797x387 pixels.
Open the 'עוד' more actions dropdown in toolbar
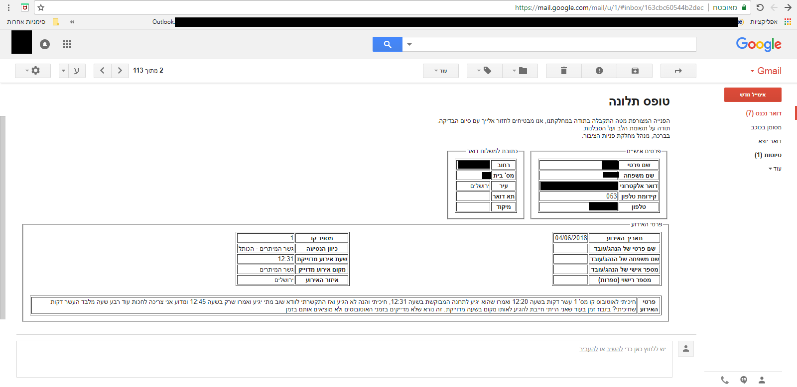[441, 71]
